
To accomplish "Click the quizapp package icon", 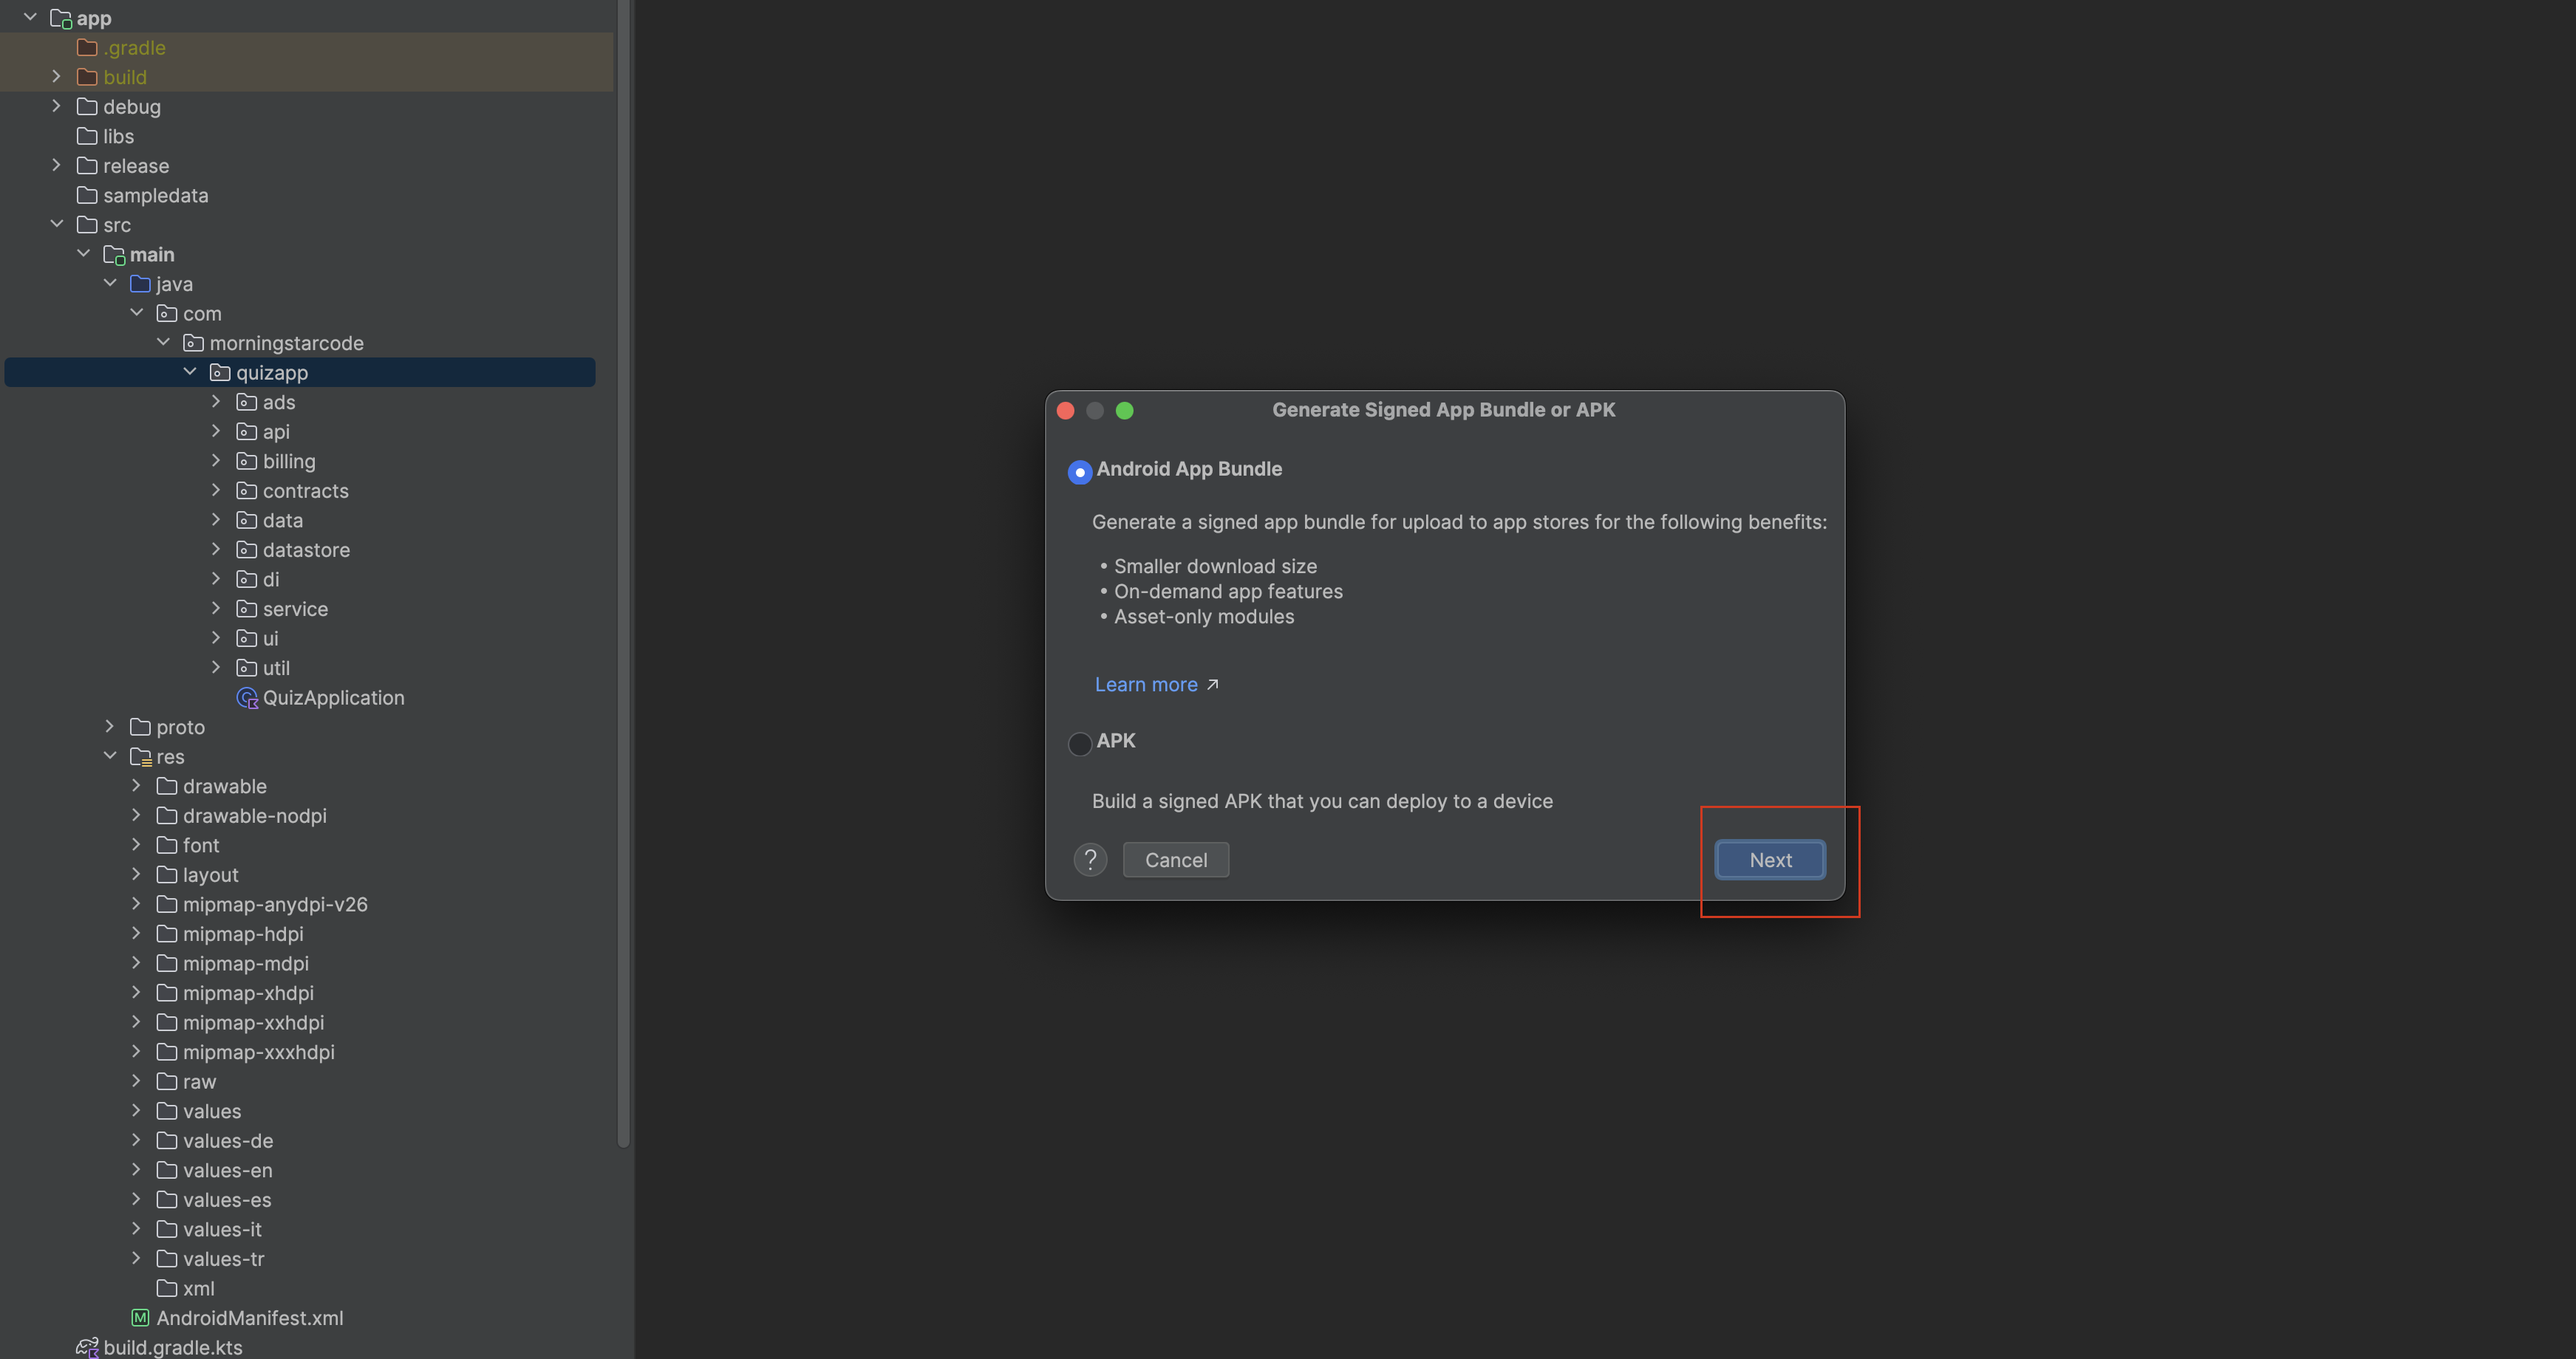I will click(220, 373).
